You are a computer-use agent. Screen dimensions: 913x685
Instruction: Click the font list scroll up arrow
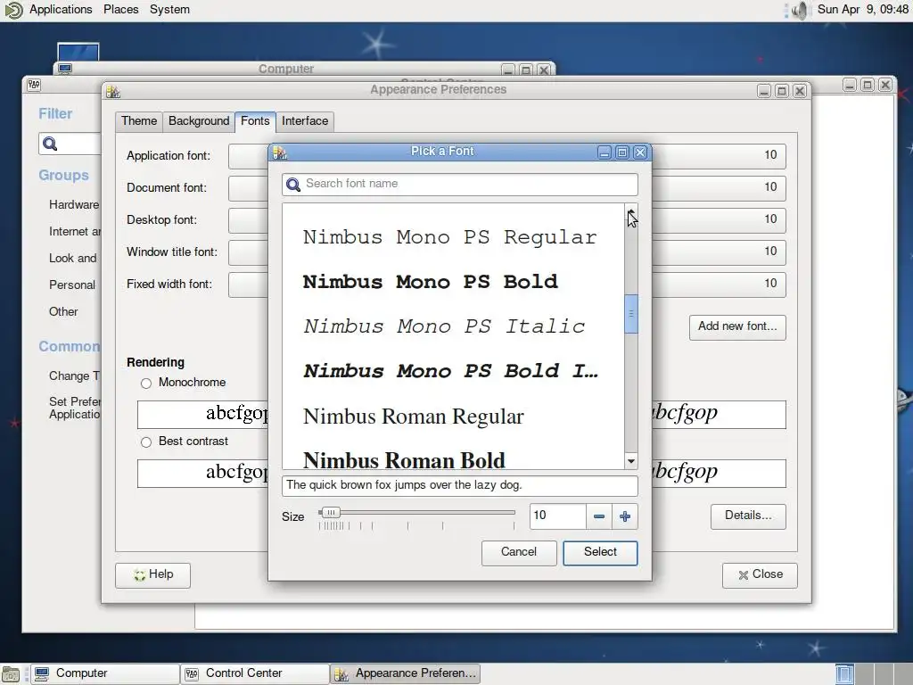[631, 210]
